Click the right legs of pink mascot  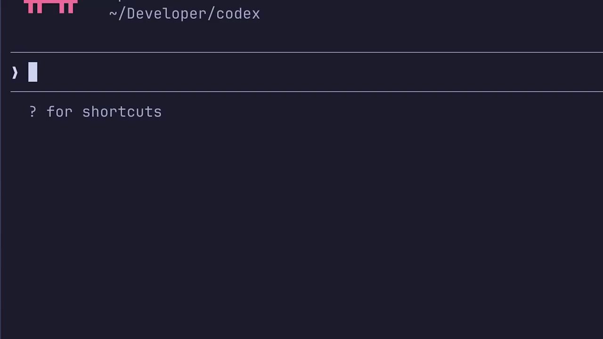coord(67,8)
